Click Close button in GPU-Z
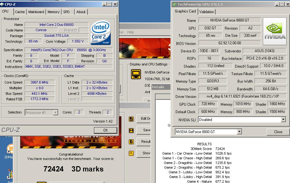290x183 pixels. (x=278, y=132)
